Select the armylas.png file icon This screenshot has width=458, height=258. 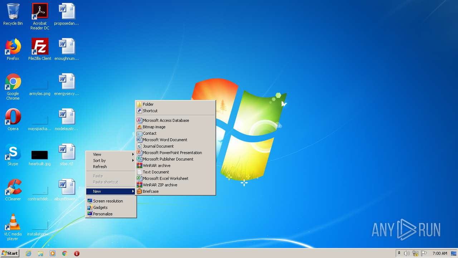click(40, 87)
